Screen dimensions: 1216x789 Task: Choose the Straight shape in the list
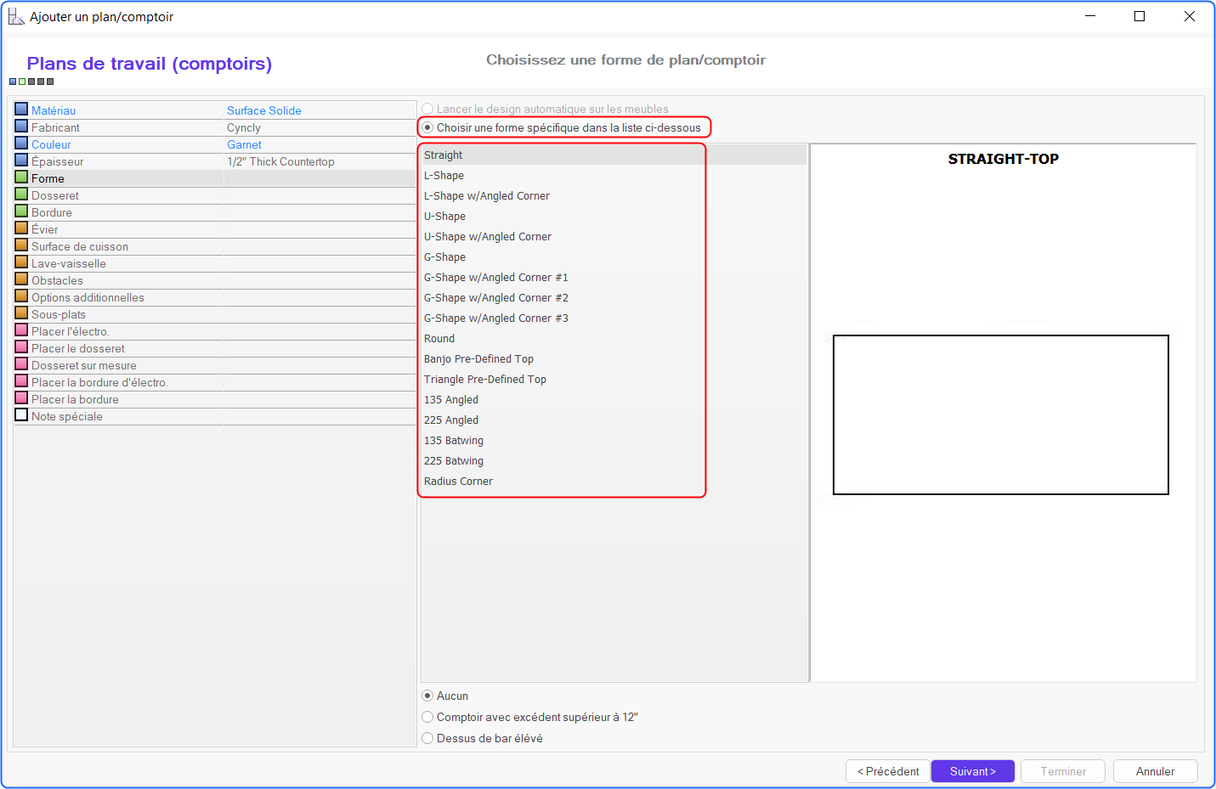tap(614, 155)
